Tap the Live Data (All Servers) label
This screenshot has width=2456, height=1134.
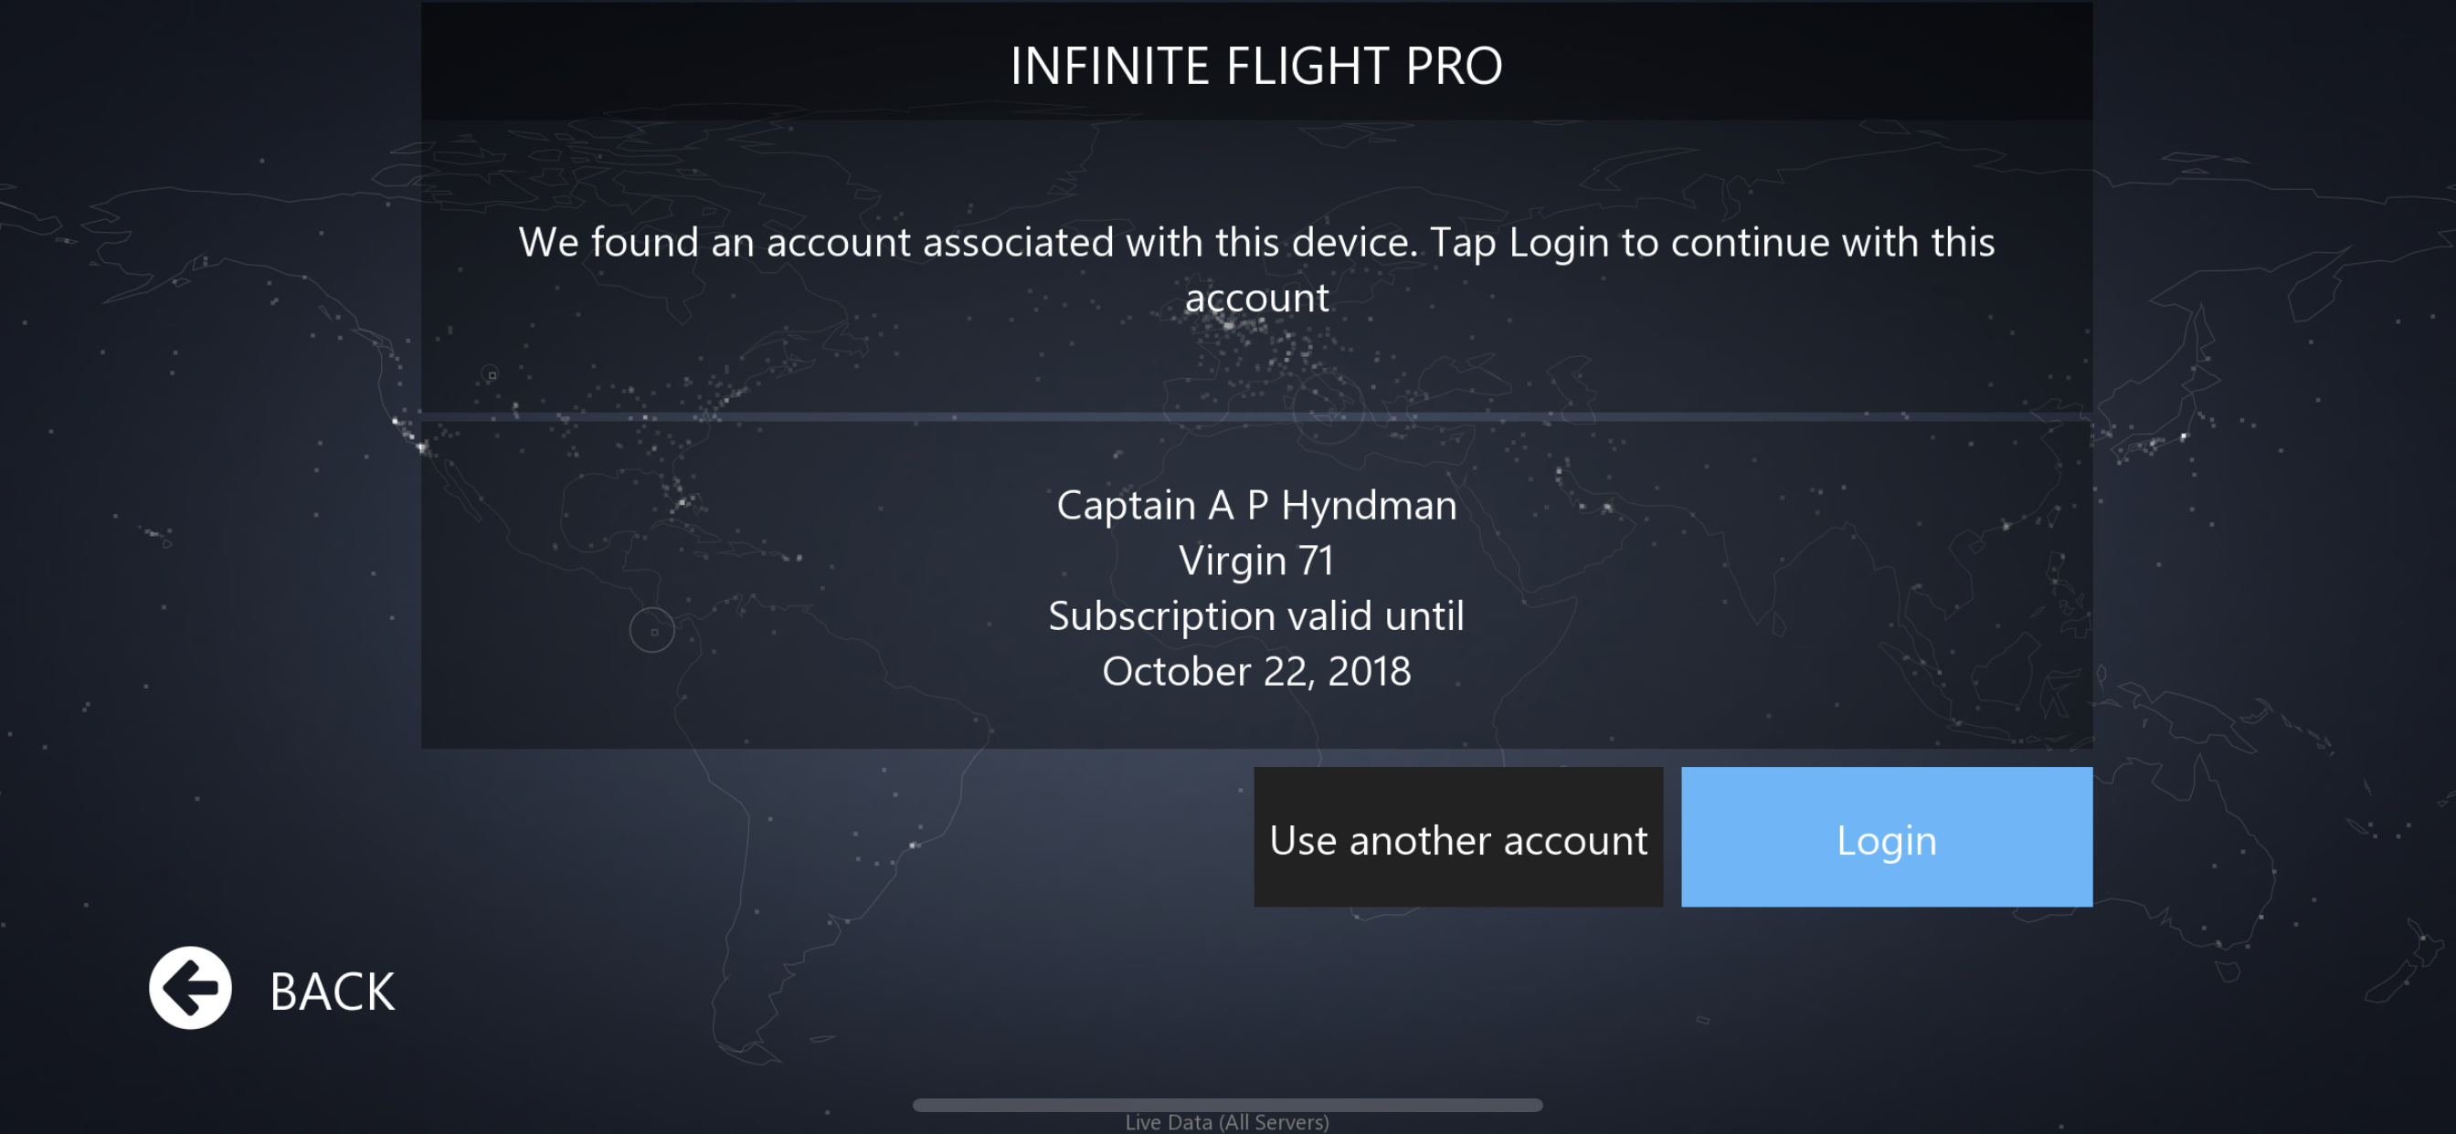point(1227,1122)
